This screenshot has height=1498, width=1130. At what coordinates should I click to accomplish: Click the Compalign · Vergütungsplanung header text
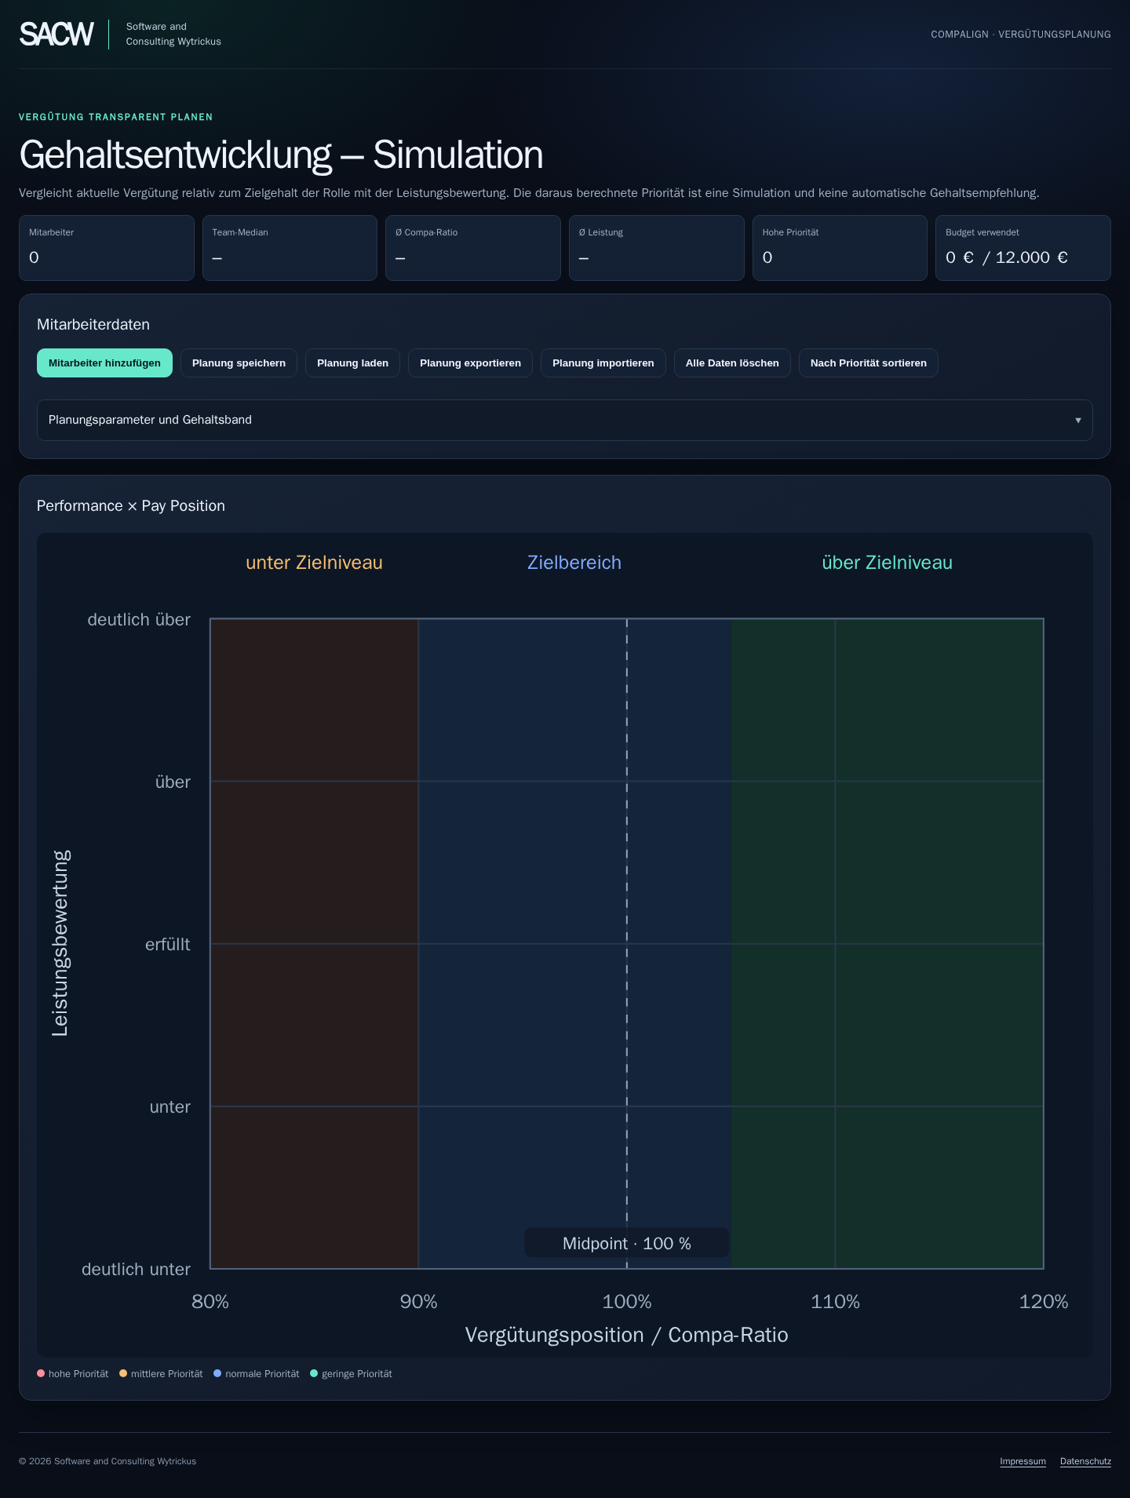click(1020, 35)
